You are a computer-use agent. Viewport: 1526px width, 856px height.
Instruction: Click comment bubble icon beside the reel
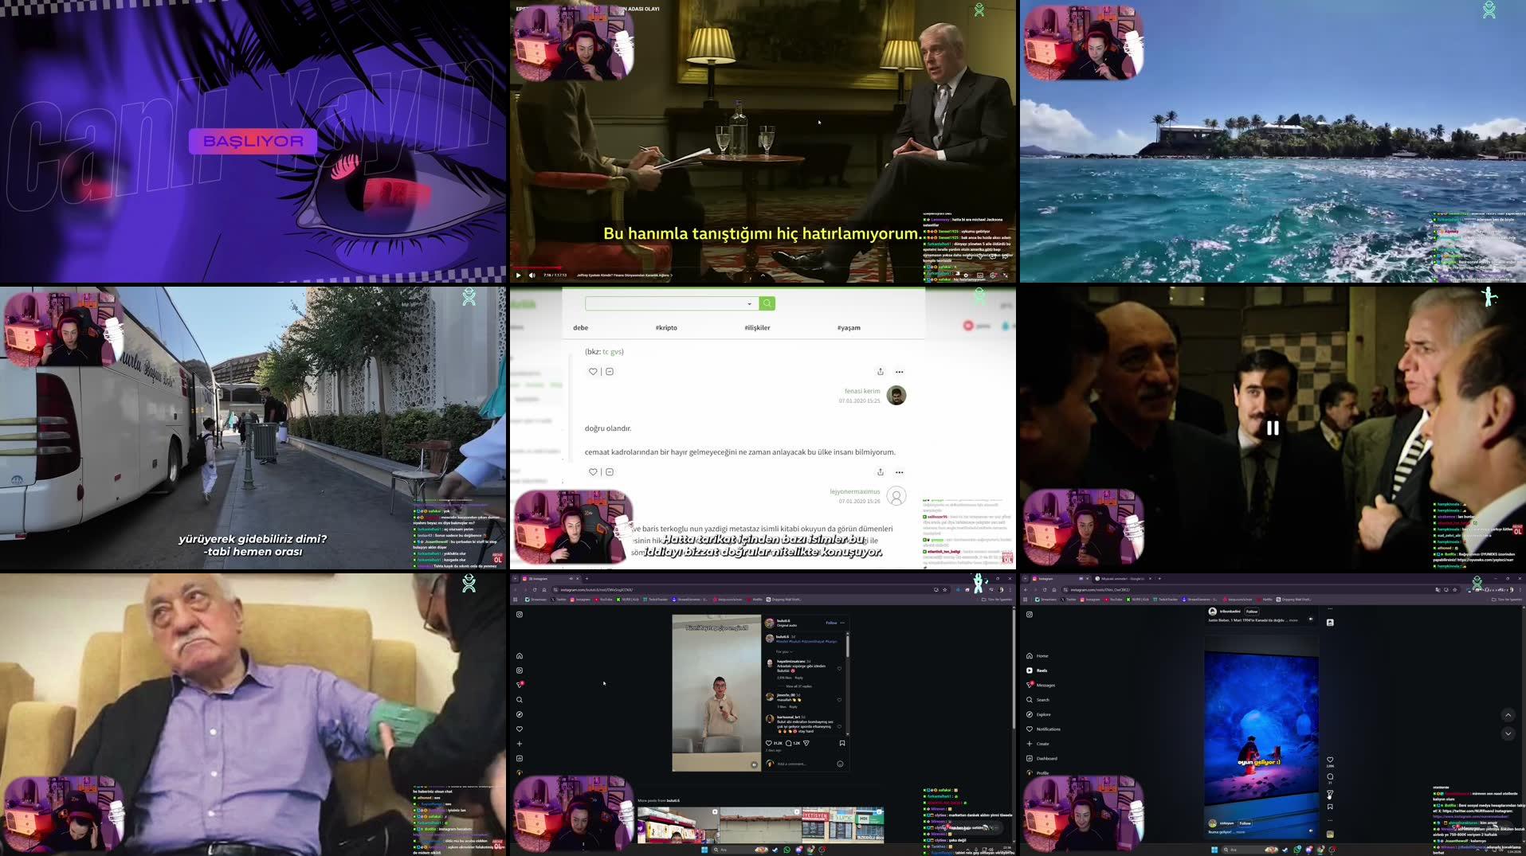1330,776
